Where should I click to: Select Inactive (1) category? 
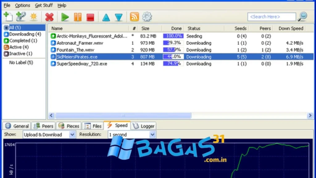click(x=18, y=53)
